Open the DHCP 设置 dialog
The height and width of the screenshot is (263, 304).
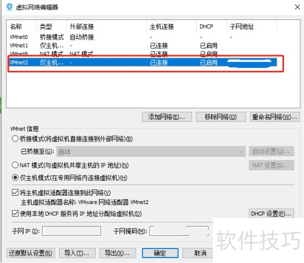271,214
